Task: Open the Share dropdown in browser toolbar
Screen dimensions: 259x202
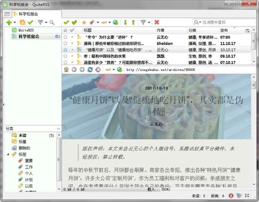Action: click(114, 69)
